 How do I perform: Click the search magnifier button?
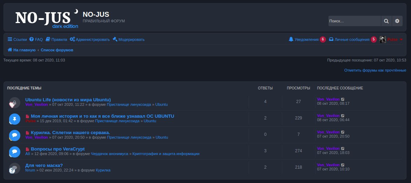386,21
